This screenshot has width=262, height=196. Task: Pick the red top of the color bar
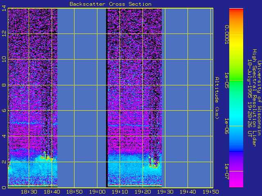click(236, 10)
